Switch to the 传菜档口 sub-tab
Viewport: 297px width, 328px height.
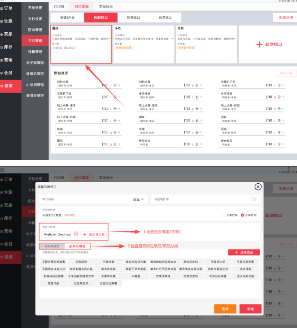[165, 17]
